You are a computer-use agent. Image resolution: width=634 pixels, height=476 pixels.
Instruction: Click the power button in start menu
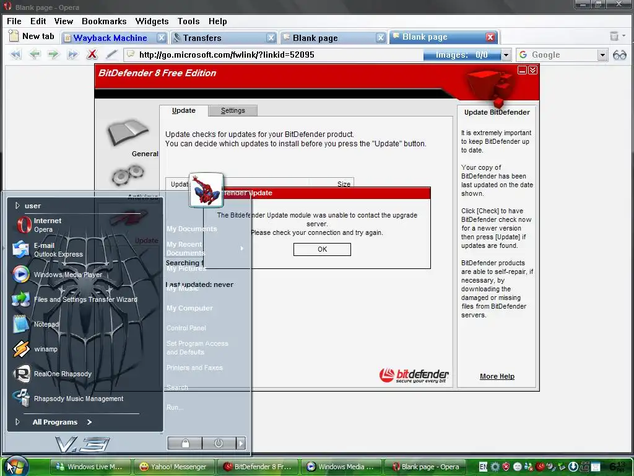[x=219, y=443]
